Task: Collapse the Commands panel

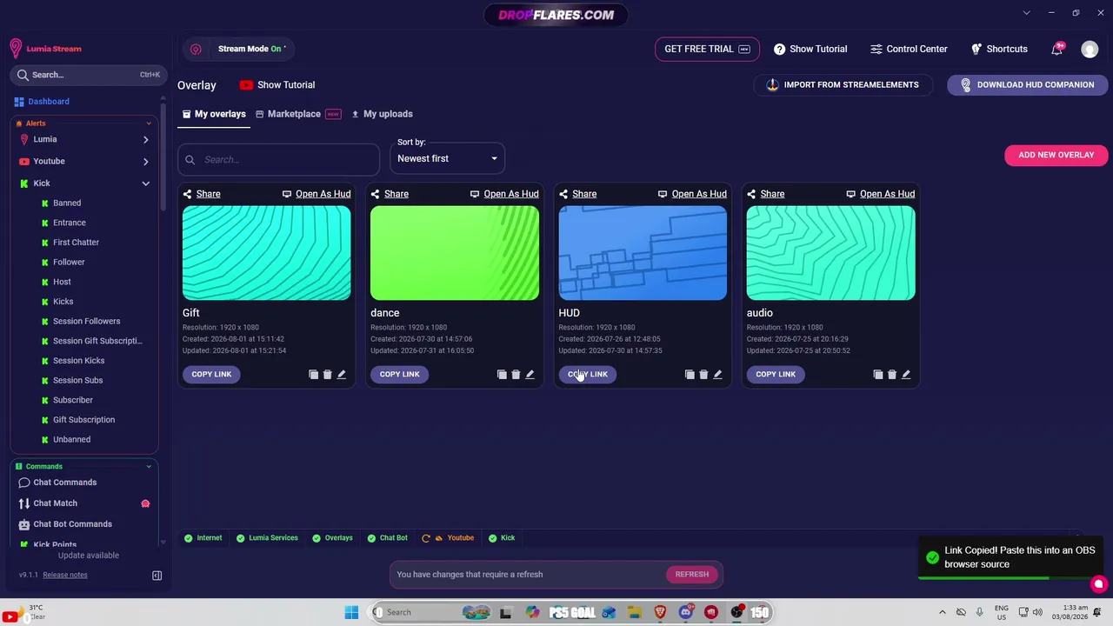Action: point(149,467)
